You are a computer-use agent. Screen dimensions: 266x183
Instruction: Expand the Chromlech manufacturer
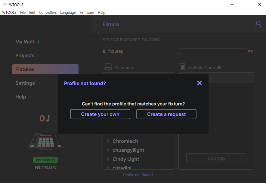click(108, 141)
